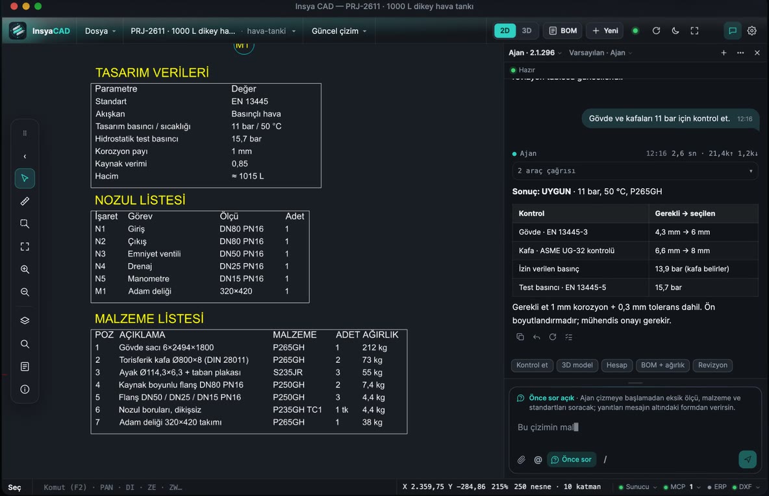Viewport: 769px width, 496px height.
Task: Open the Varsayılan Ajan profile dropdown
Action: coord(600,53)
